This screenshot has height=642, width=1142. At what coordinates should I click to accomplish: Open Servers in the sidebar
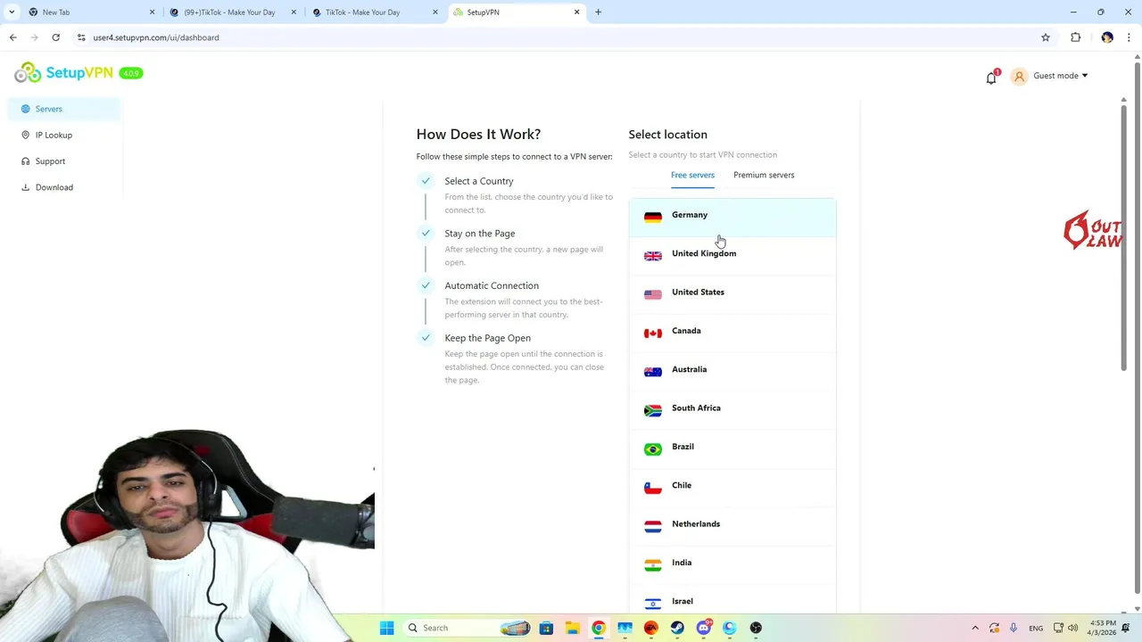coord(64,109)
